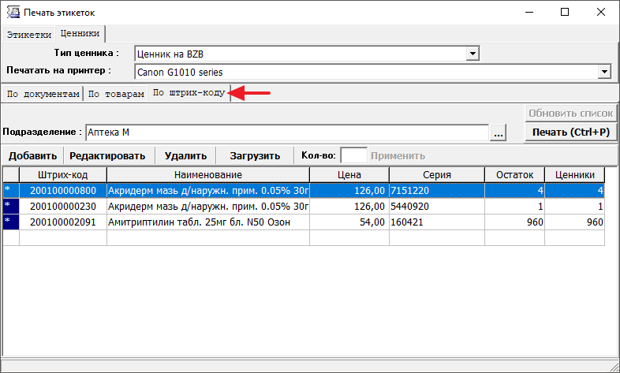
Task: Click the Удалить toolbar button
Action: 185,156
